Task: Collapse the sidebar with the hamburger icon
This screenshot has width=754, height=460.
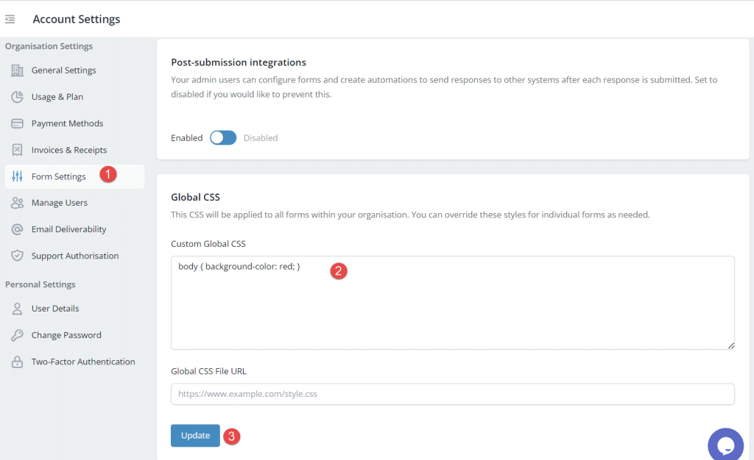Action: click(10, 19)
